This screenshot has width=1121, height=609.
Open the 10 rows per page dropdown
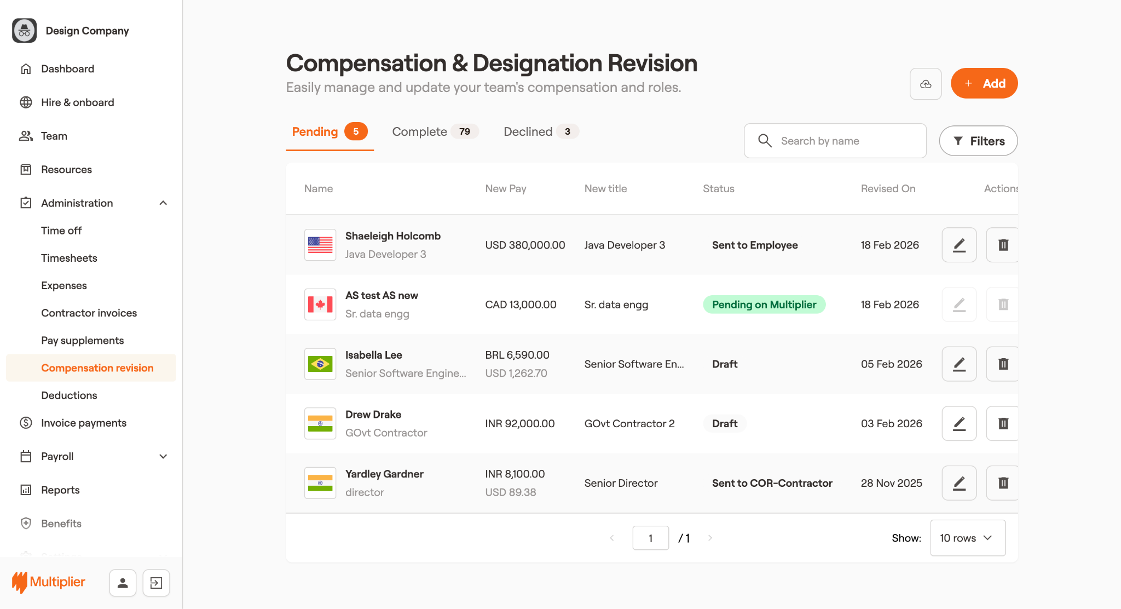pos(967,538)
